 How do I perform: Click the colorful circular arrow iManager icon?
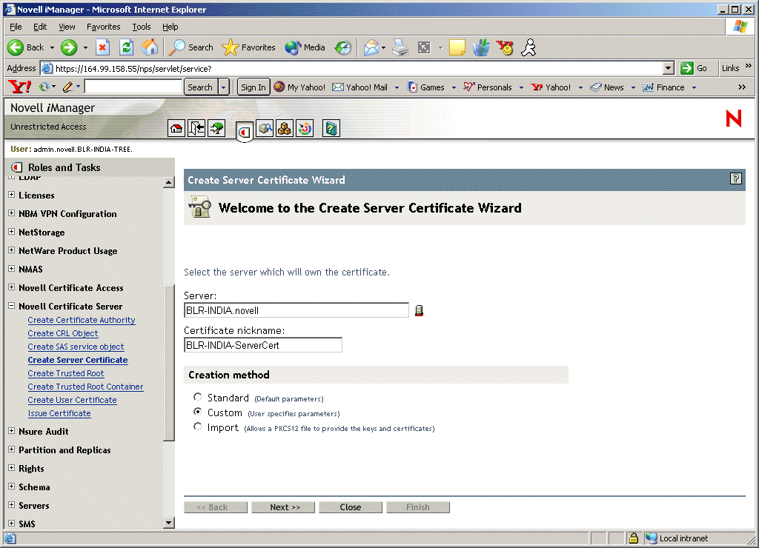click(x=305, y=129)
